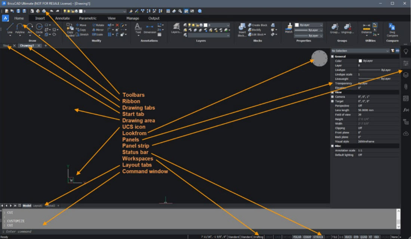Switch to the Start tab
Screen dimensions: 411x239
[x=6, y=45]
